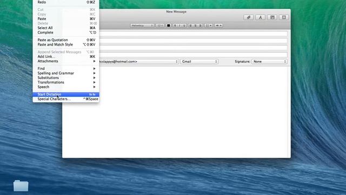
Task: Click the folder icon on the desktop
Action: 21,186
